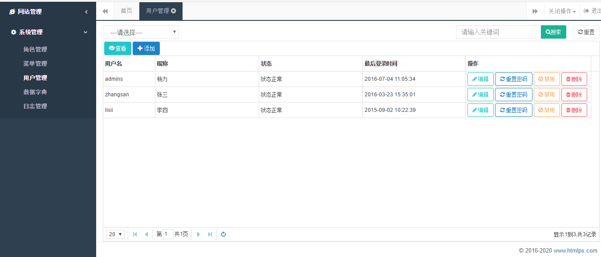
Task: Collapse the sidebar using the left chevron
Action: point(86,12)
